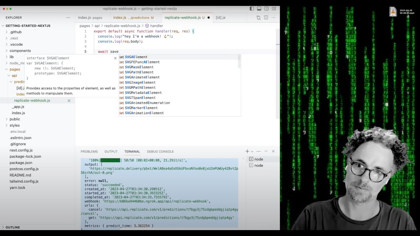
Task: Choose SVGImageElement suggestion
Action: (178, 83)
